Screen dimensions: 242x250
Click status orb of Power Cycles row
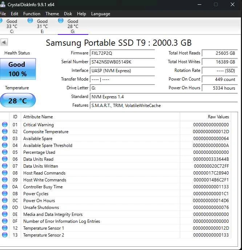click(5, 193)
